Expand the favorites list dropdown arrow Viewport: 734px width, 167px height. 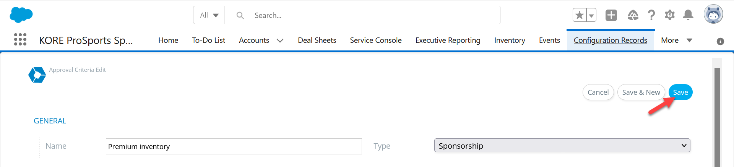[x=591, y=15]
